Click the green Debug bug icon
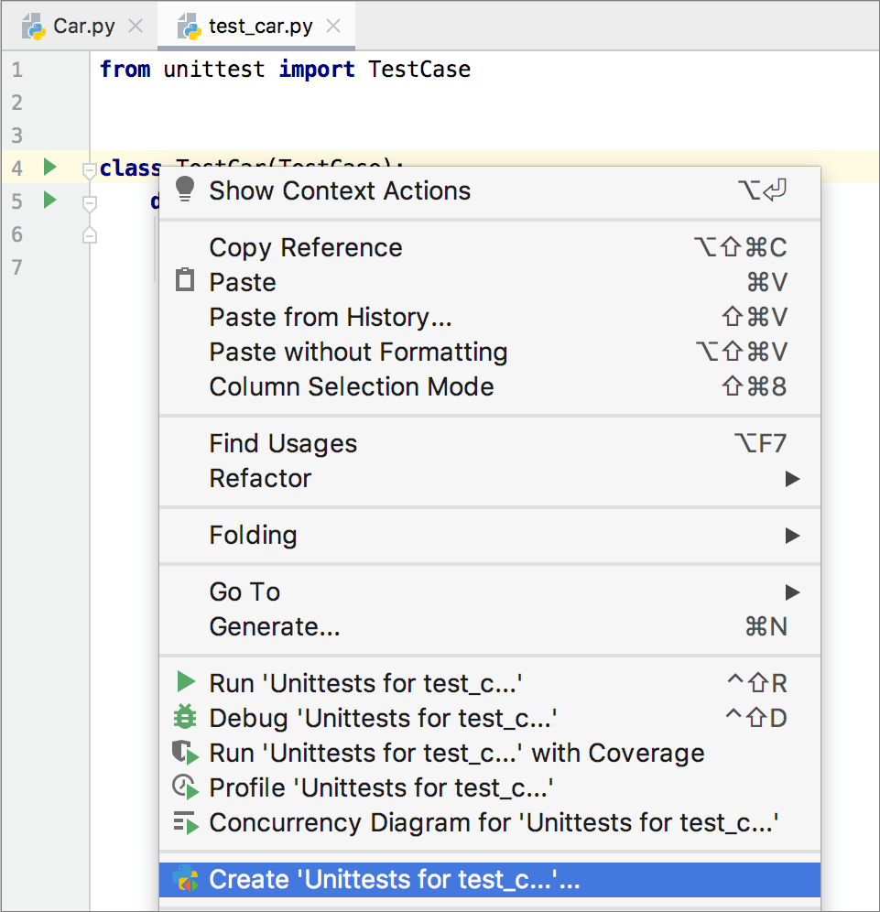 185,717
